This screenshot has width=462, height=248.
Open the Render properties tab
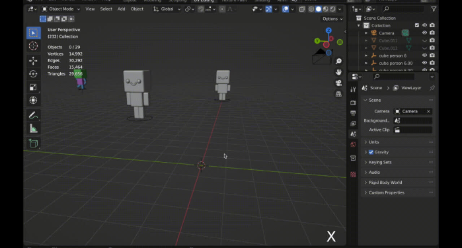click(x=353, y=103)
